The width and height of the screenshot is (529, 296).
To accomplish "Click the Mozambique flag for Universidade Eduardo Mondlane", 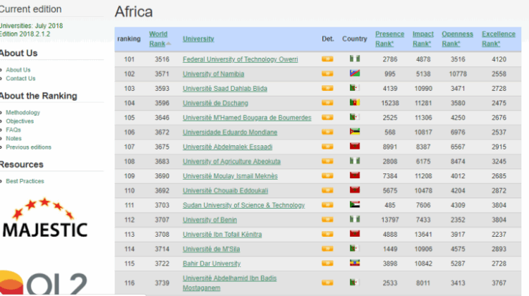I will point(355,132).
